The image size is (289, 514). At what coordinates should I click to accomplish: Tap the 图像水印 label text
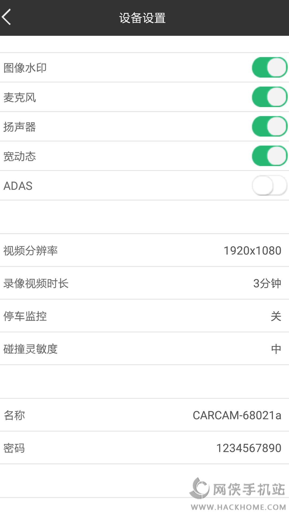click(x=25, y=68)
